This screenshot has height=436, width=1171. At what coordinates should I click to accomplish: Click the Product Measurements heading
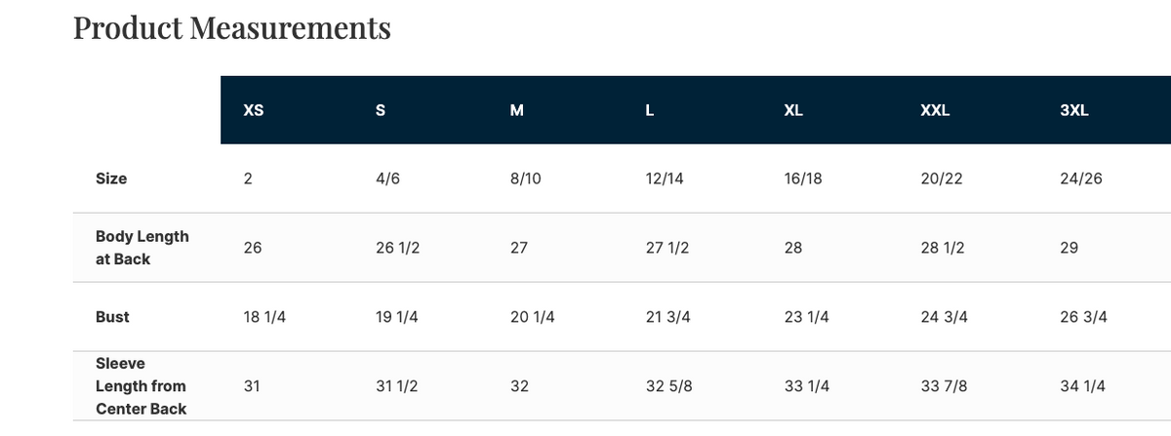232,28
